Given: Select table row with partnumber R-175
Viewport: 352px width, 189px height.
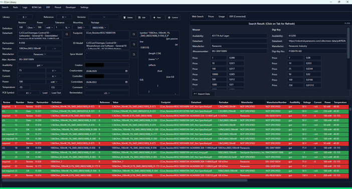Looking at the screenshot, I should [x=175, y=166].
